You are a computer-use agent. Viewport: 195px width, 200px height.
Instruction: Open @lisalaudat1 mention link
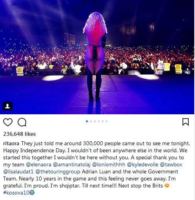18,171
